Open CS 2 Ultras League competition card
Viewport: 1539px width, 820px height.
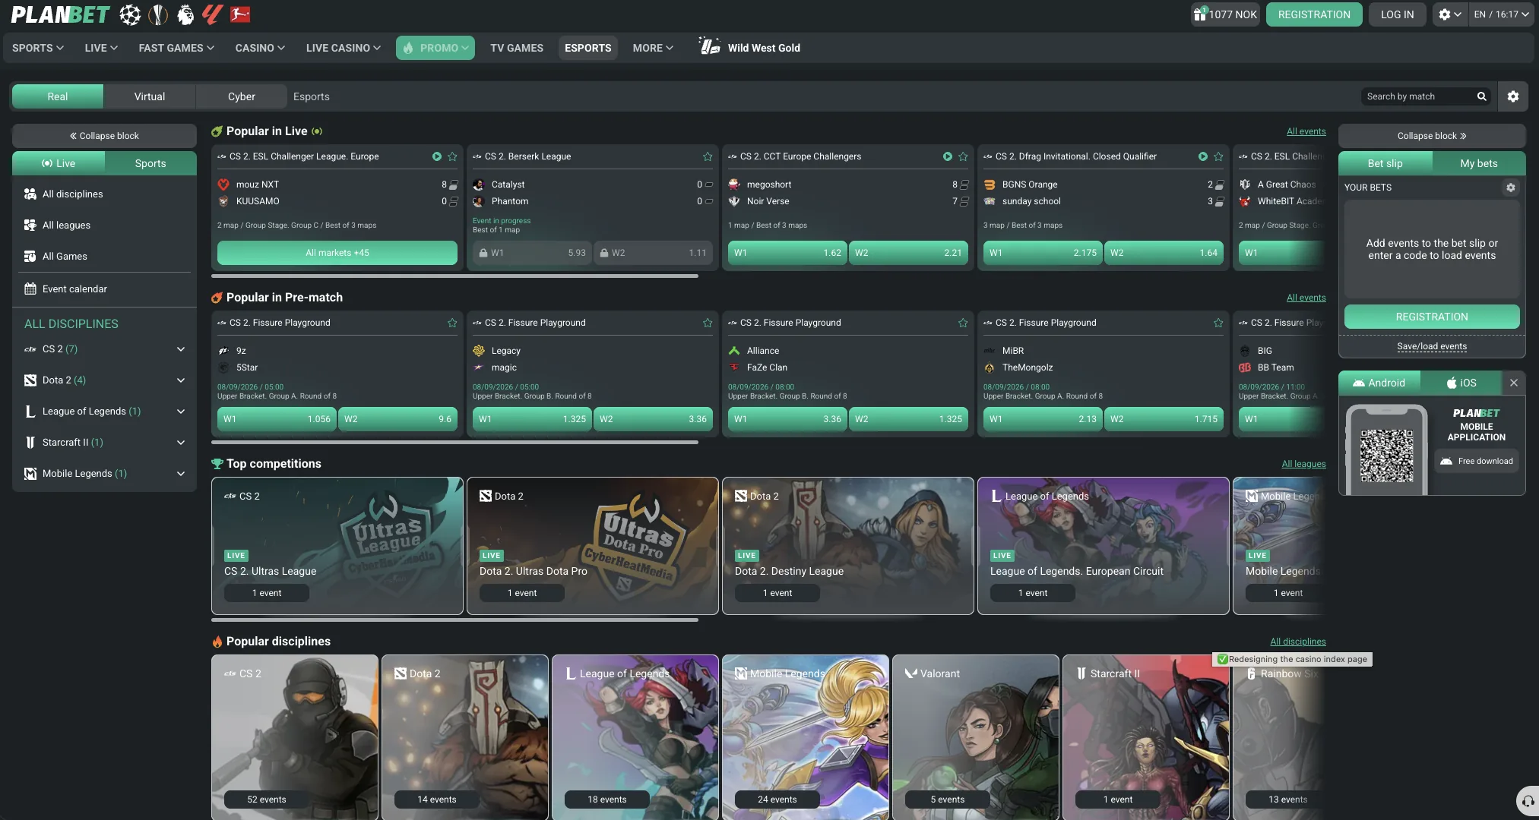pyautogui.click(x=337, y=546)
